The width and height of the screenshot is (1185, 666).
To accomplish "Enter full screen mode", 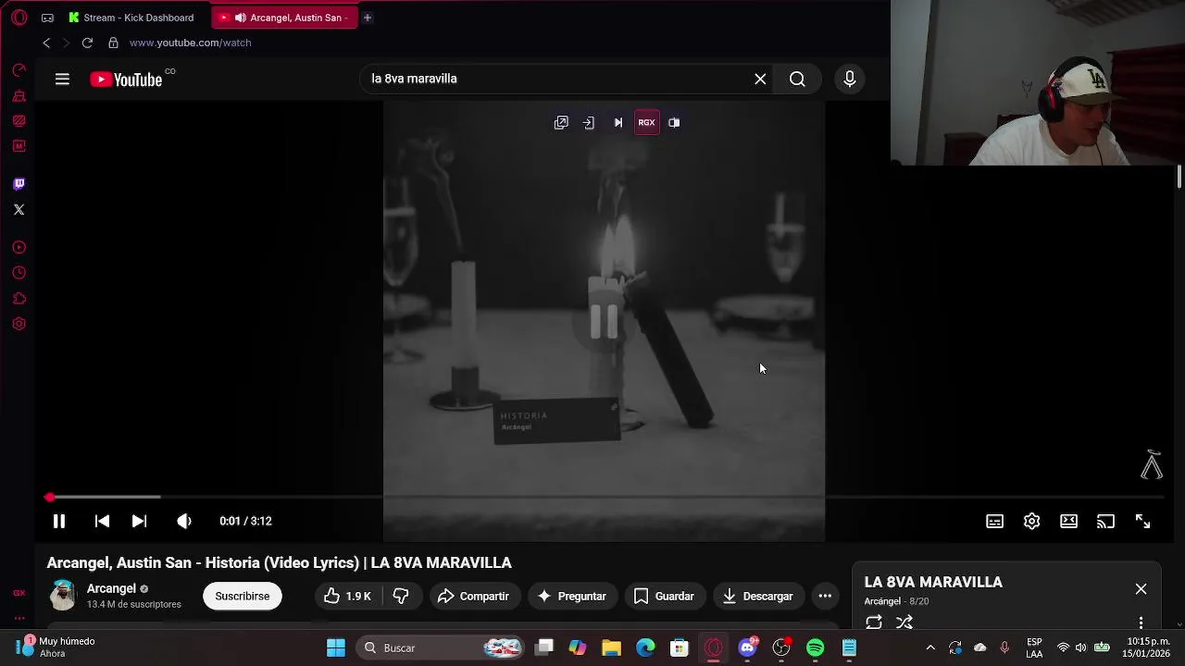I will click(x=1142, y=522).
